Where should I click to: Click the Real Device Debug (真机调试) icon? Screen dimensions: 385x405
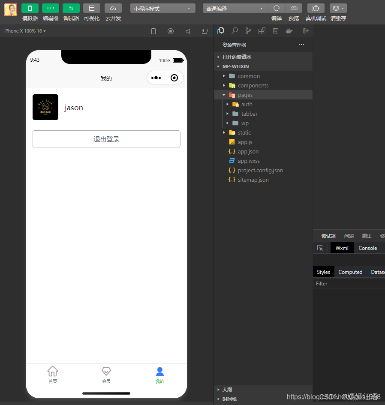[316, 8]
